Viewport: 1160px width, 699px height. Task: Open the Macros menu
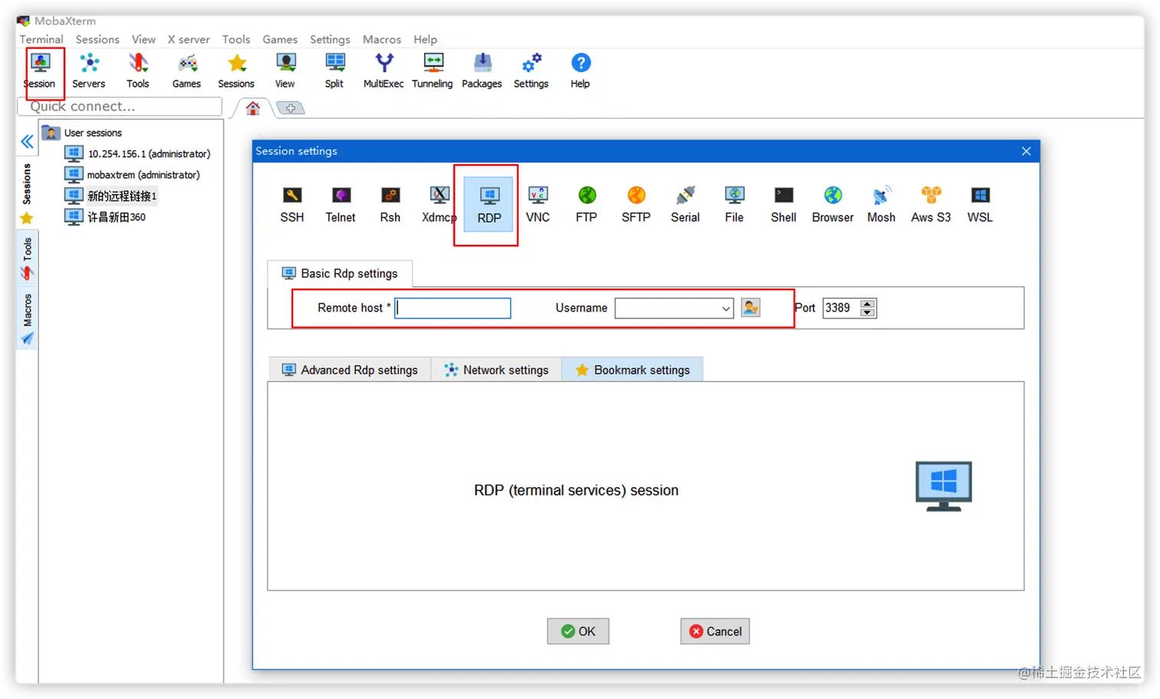(382, 39)
